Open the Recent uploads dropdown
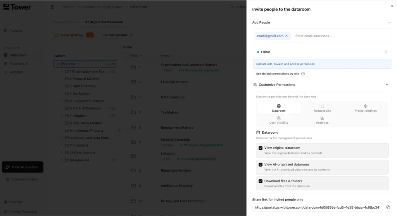 point(118,35)
